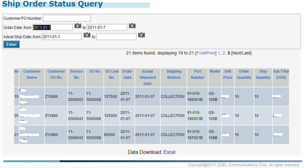Open calendar for Actual Ship Date to field

[141, 35]
